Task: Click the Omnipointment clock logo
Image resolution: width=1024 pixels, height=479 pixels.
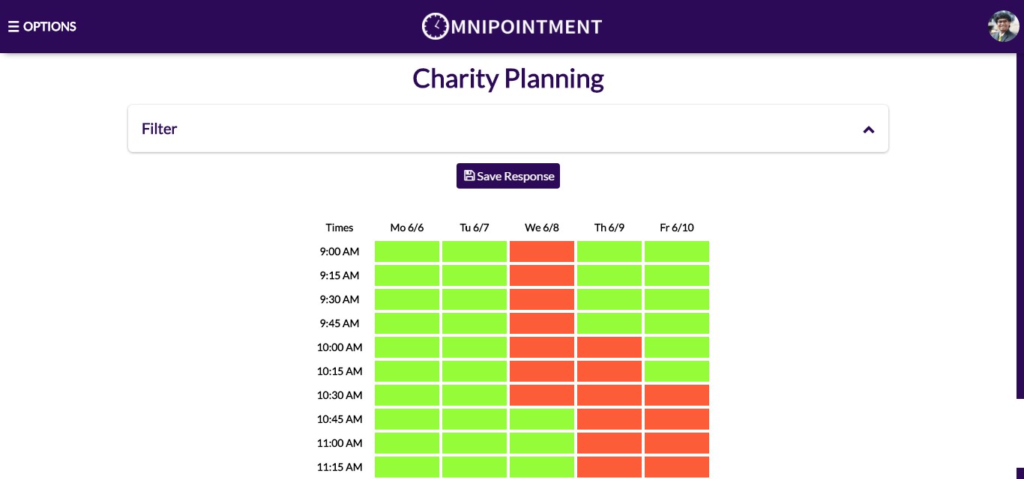Action: 435,26
